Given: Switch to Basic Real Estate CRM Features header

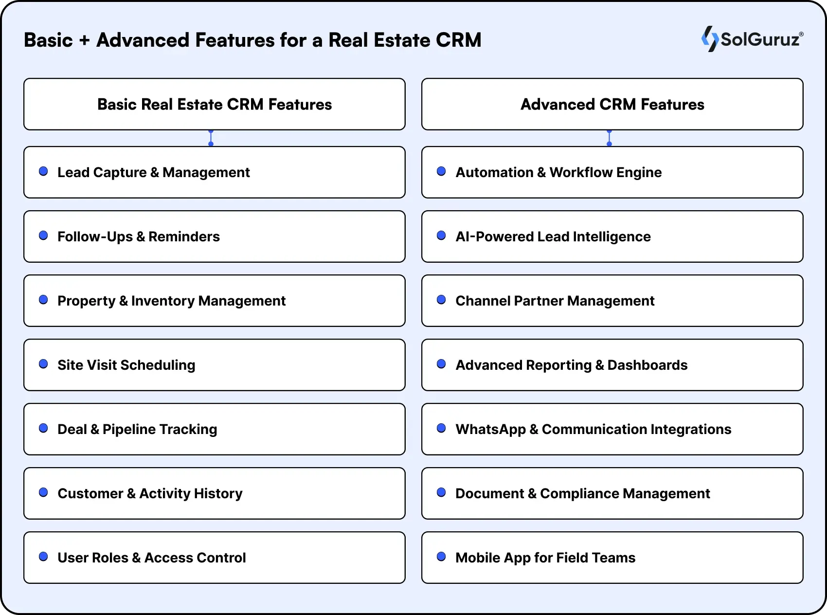Looking at the screenshot, I should point(214,104).
